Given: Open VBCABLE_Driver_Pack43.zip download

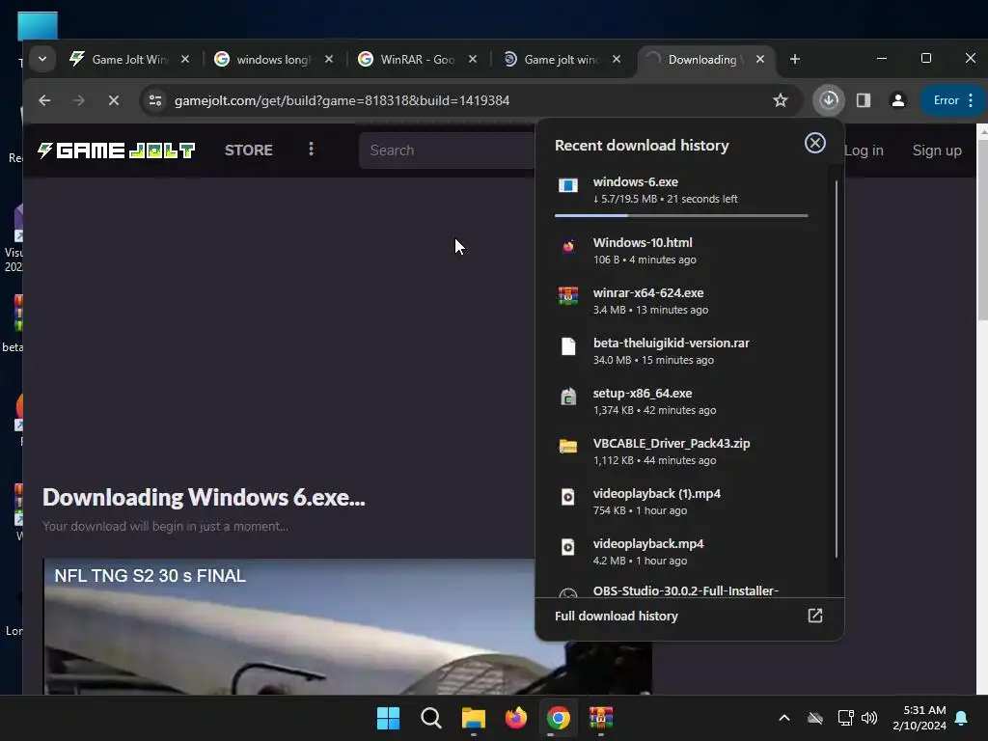Looking at the screenshot, I should coord(681,452).
